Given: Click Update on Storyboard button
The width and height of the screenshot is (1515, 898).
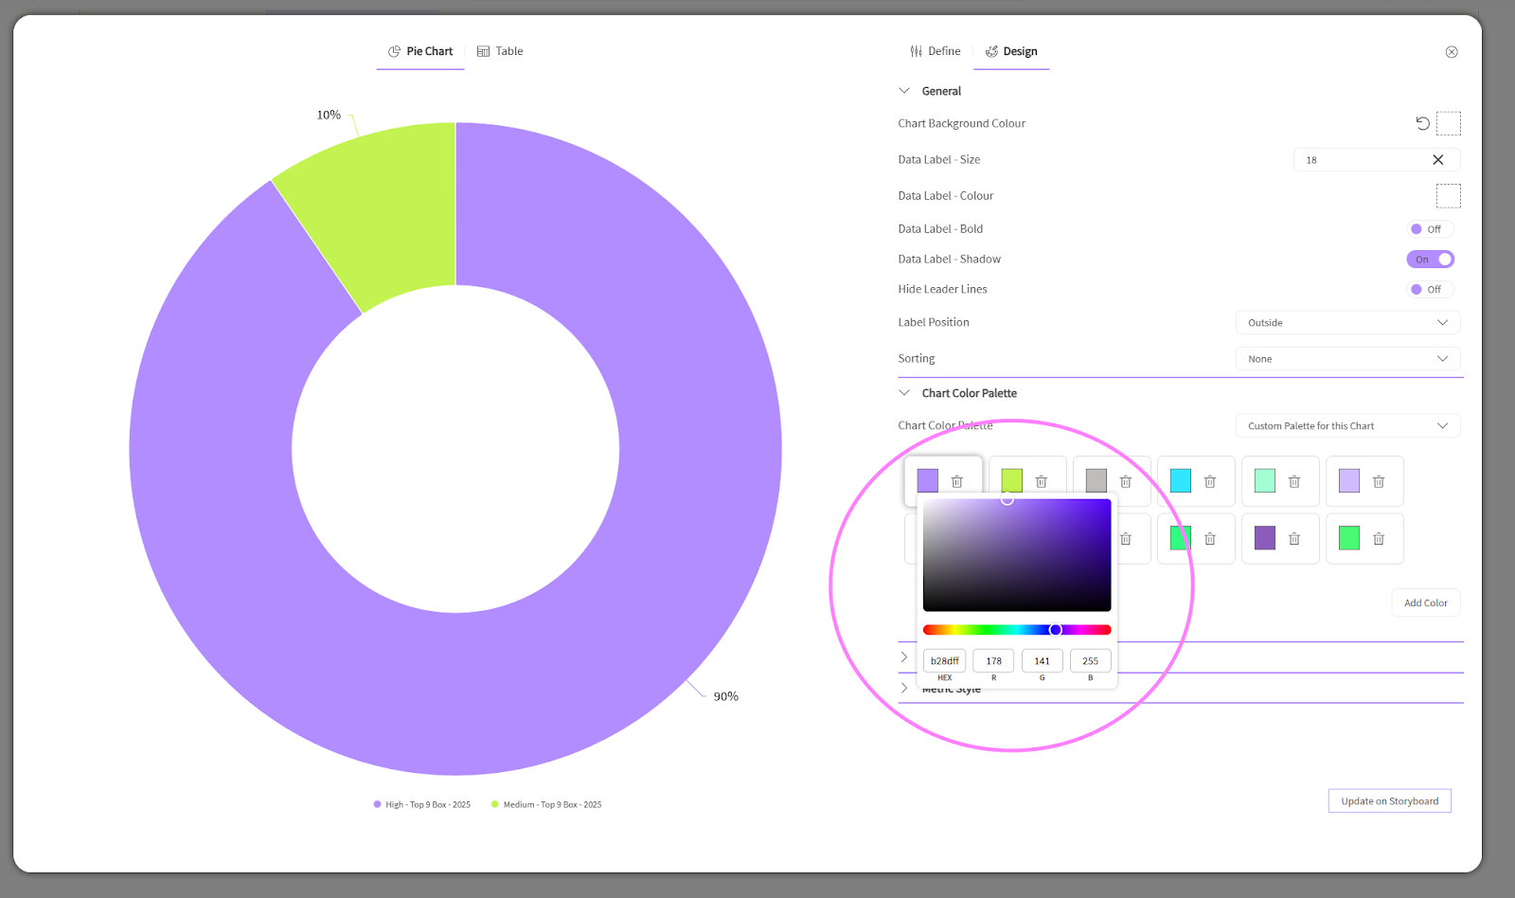Looking at the screenshot, I should click(x=1389, y=801).
